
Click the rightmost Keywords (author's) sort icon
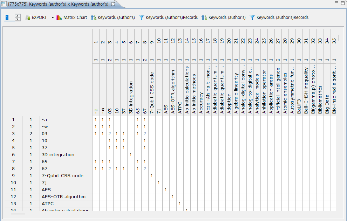204,18
